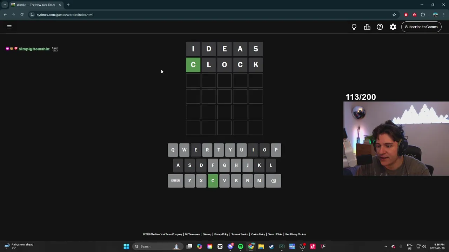Click the Z key on the keyboard
449x252 pixels.
pos(190,181)
